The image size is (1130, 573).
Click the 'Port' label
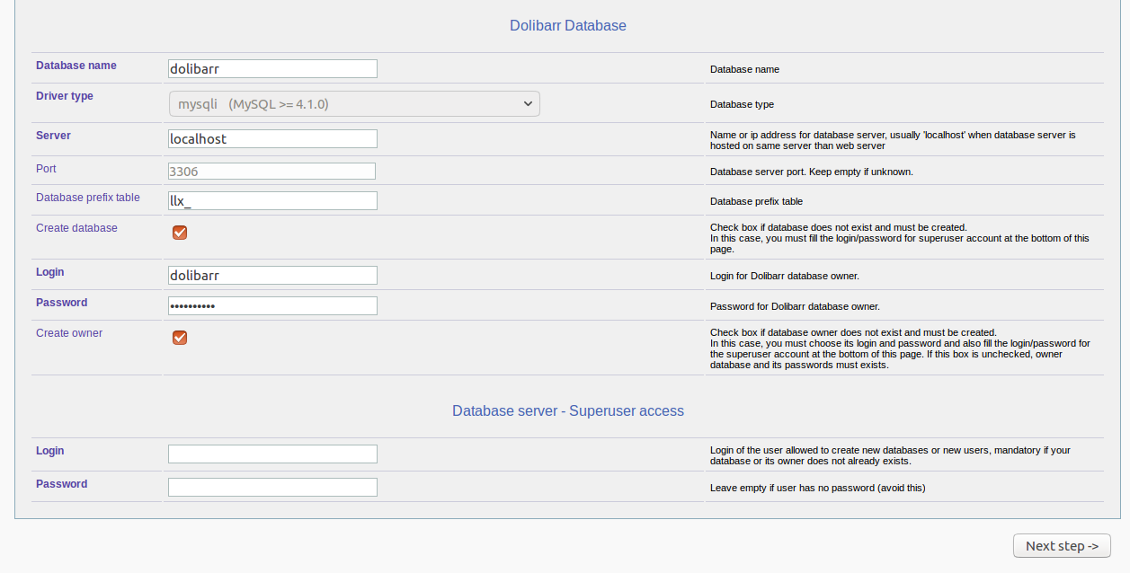pos(46,169)
